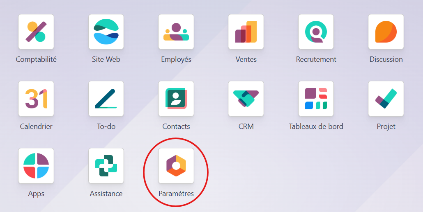The width and height of the screenshot is (423, 212).
Task: Click the Apps label
Action: [x=36, y=194]
